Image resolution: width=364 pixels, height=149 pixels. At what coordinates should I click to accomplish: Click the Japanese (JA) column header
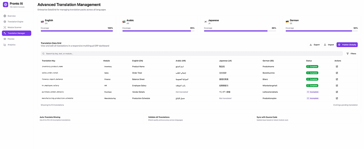(225, 61)
